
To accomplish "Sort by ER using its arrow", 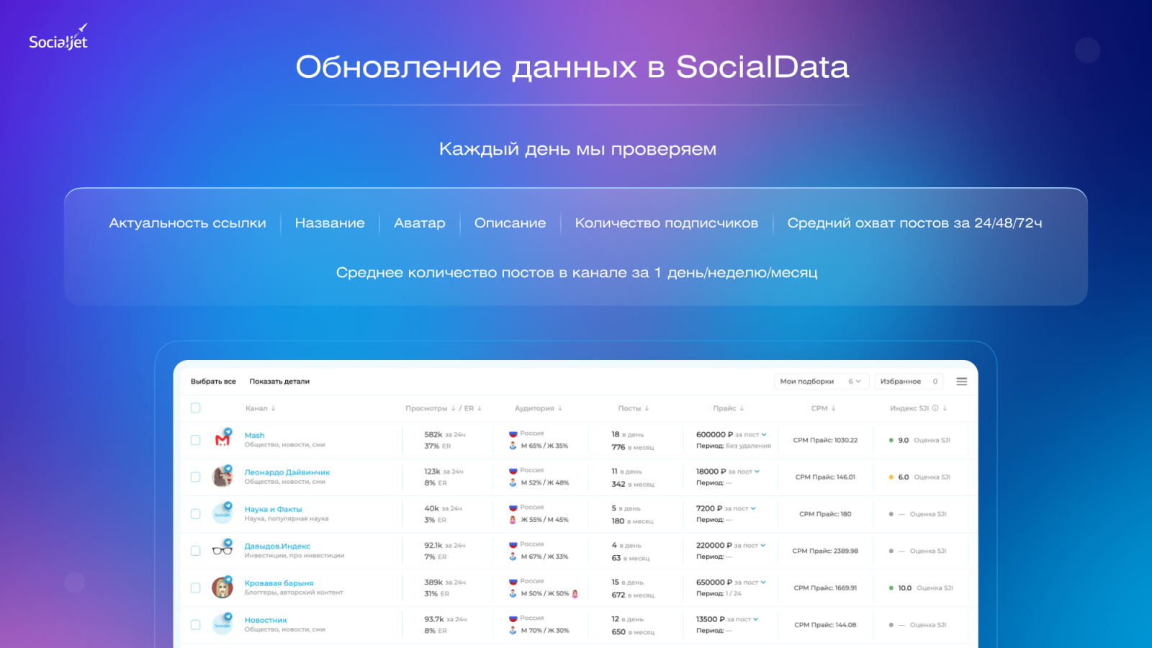I will 480,408.
